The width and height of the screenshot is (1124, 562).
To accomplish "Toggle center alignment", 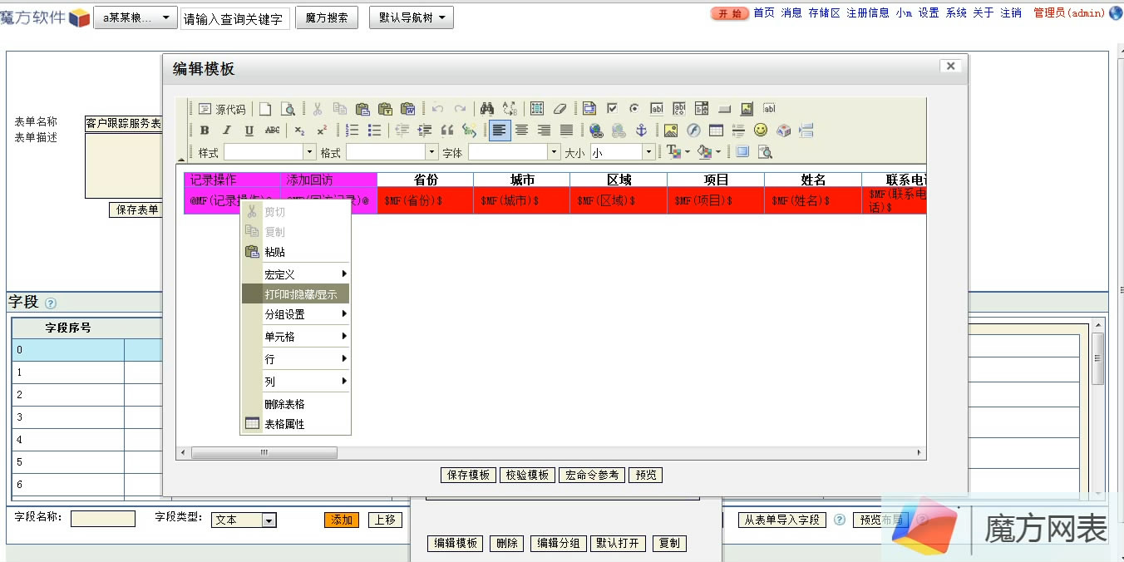I will pos(521,131).
